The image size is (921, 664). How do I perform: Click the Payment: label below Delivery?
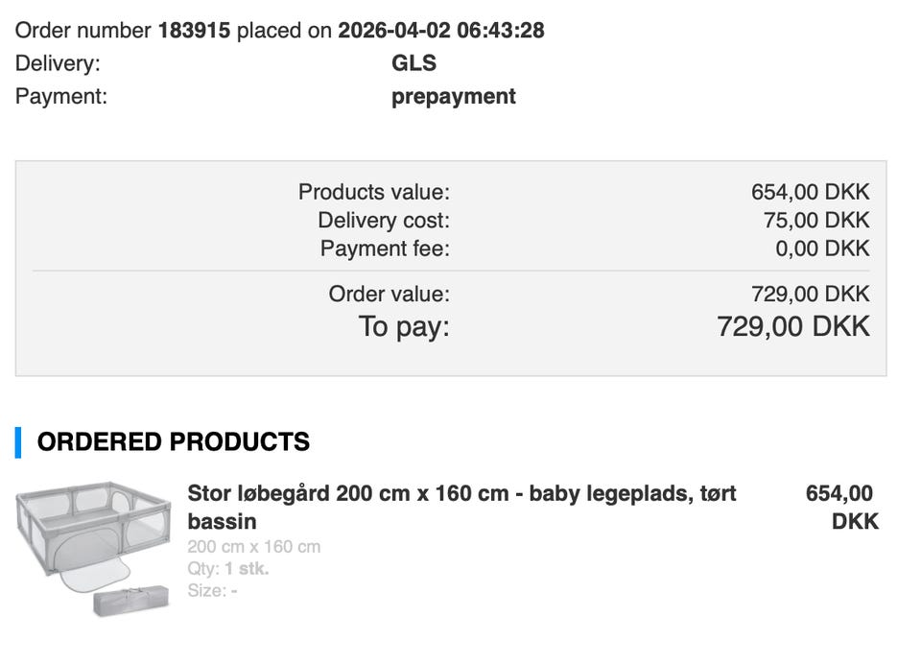click(x=61, y=97)
